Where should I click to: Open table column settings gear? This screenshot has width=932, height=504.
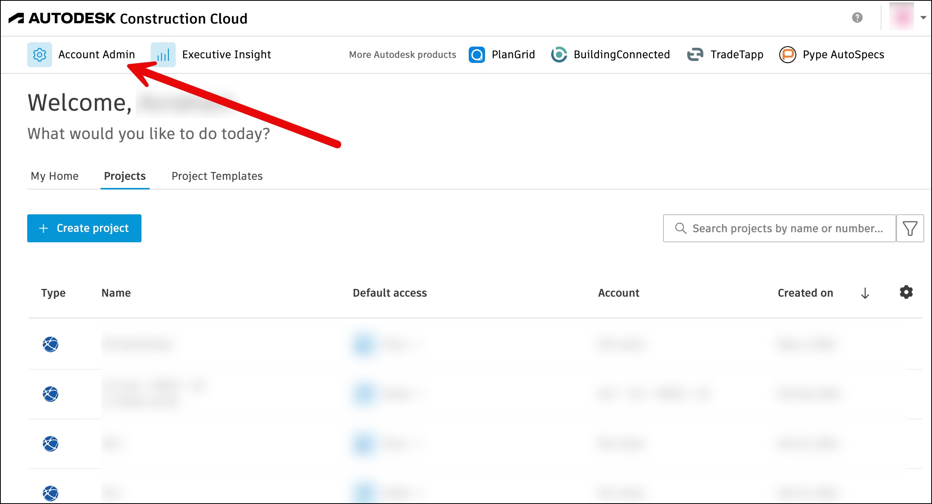pyautogui.click(x=906, y=292)
